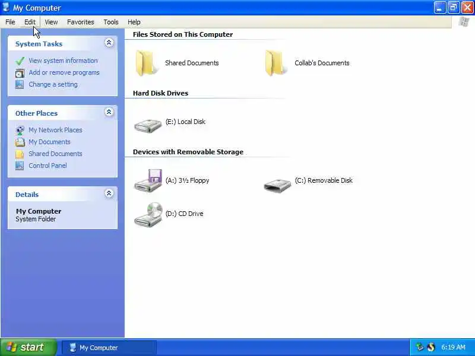Select the (E:) Local Disk label
475x356 pixels.
185,122
